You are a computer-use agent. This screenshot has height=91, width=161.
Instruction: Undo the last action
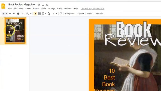point(10,14)
